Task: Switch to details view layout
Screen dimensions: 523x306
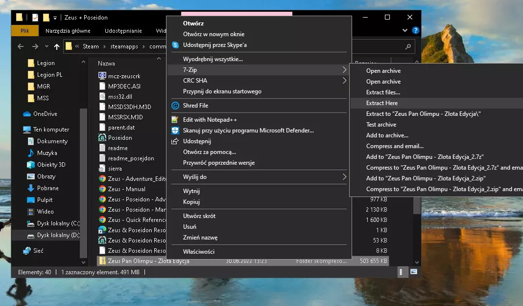Action: tap(401, 272)
